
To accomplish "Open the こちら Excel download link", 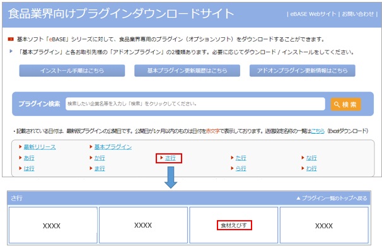I will 318,131.
